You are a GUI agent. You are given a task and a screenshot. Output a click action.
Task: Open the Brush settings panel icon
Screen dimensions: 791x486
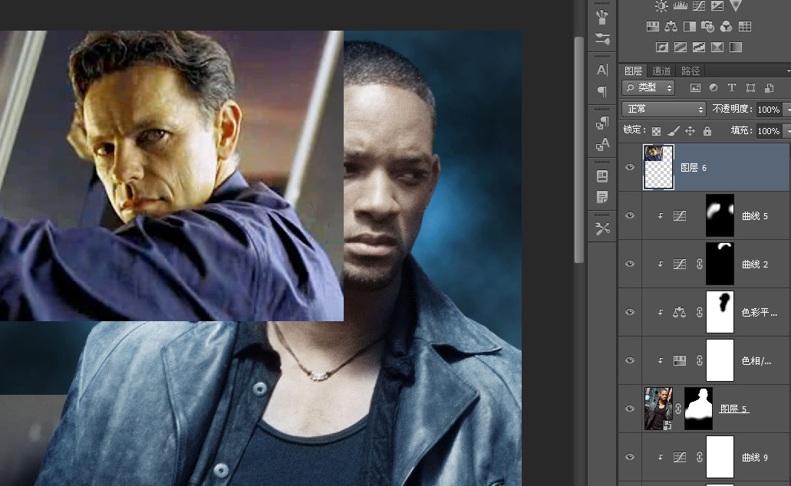[x=601, y=38]
